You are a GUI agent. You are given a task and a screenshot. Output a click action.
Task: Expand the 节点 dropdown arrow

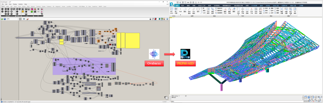click(x=180, y=15)
